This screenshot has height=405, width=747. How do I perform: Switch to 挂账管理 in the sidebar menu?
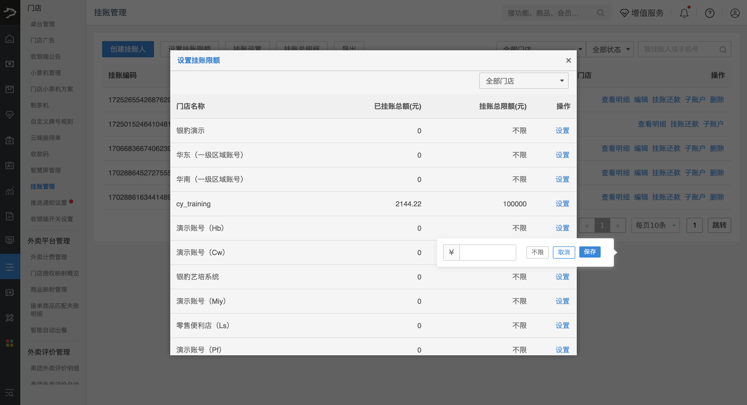click(42, 186)
